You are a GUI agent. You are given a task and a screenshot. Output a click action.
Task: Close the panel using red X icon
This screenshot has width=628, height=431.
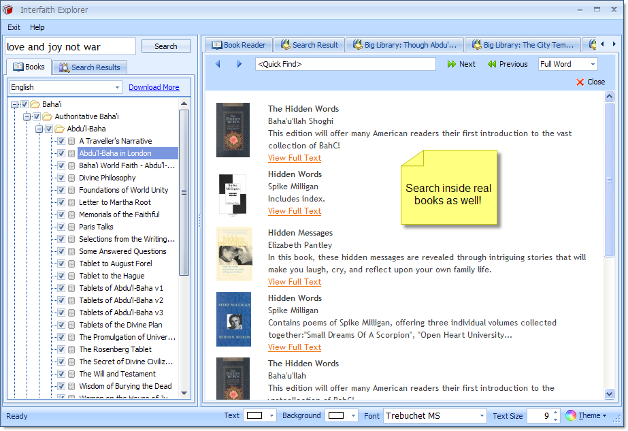[580, 82]
